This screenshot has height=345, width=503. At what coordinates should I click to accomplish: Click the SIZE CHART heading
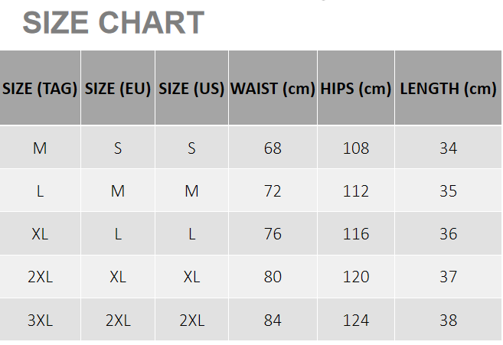(113, 22)
